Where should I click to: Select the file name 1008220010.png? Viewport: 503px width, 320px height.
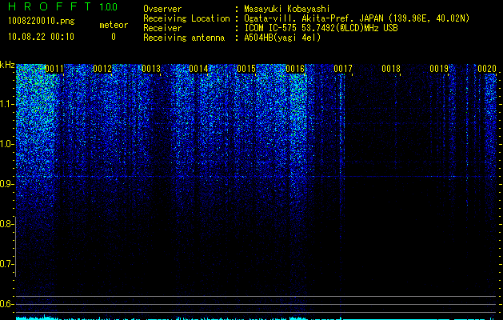(x=42, y=21)
